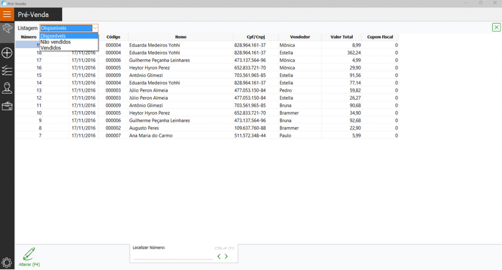The width and height of the screenshot is (502, 270).
Task: Click value 8,99 in first row
Action: point(356,45)
